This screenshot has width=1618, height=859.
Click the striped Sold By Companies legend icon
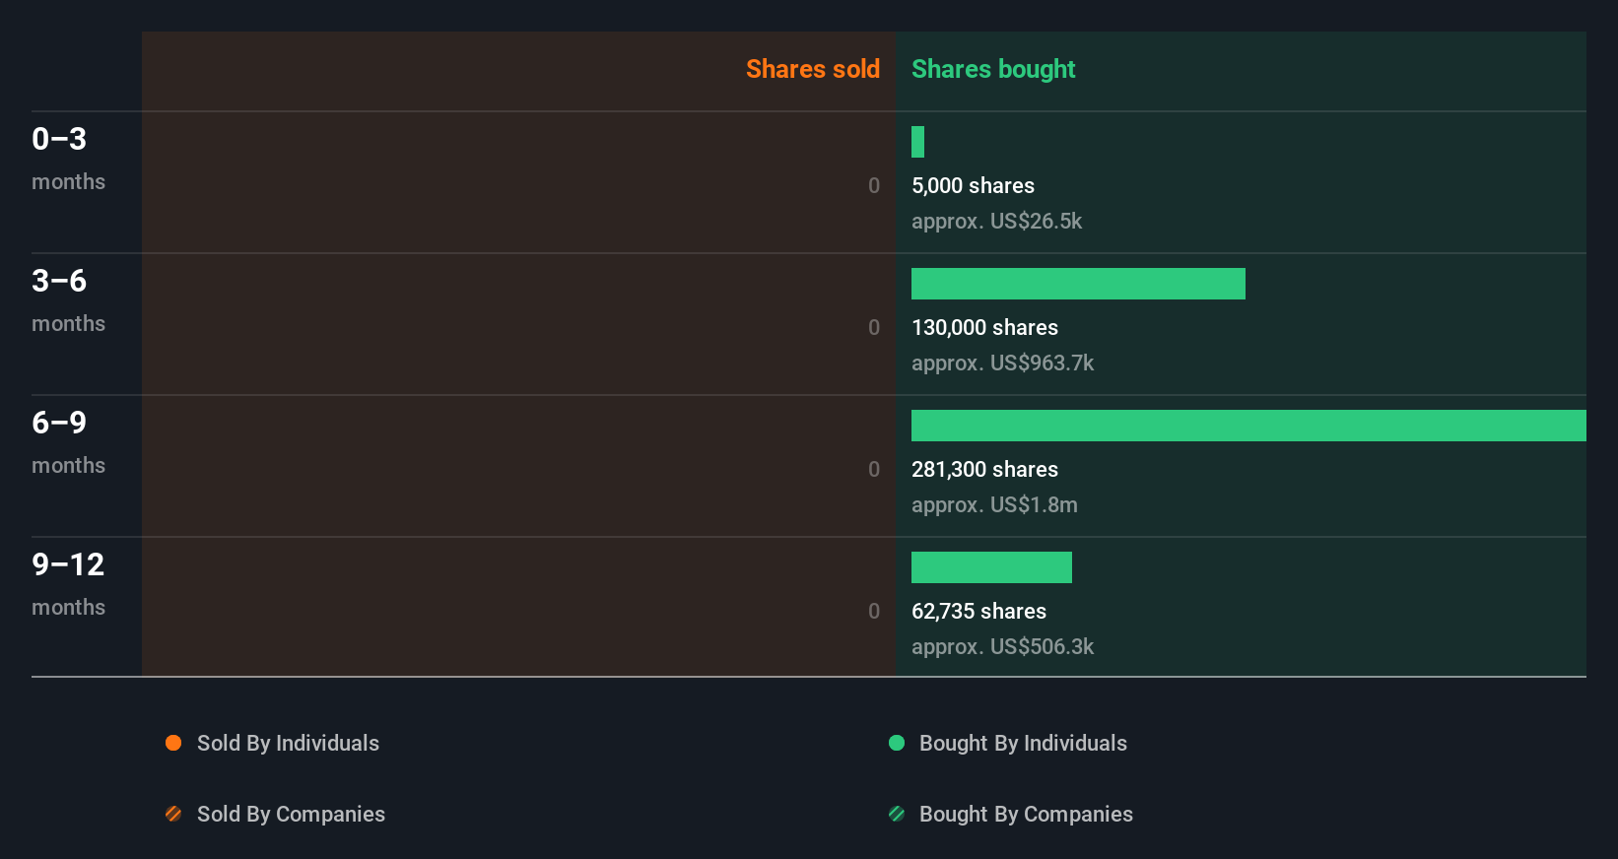pos(173,814)
